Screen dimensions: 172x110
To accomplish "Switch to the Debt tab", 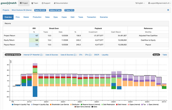I will click(72, 17).
